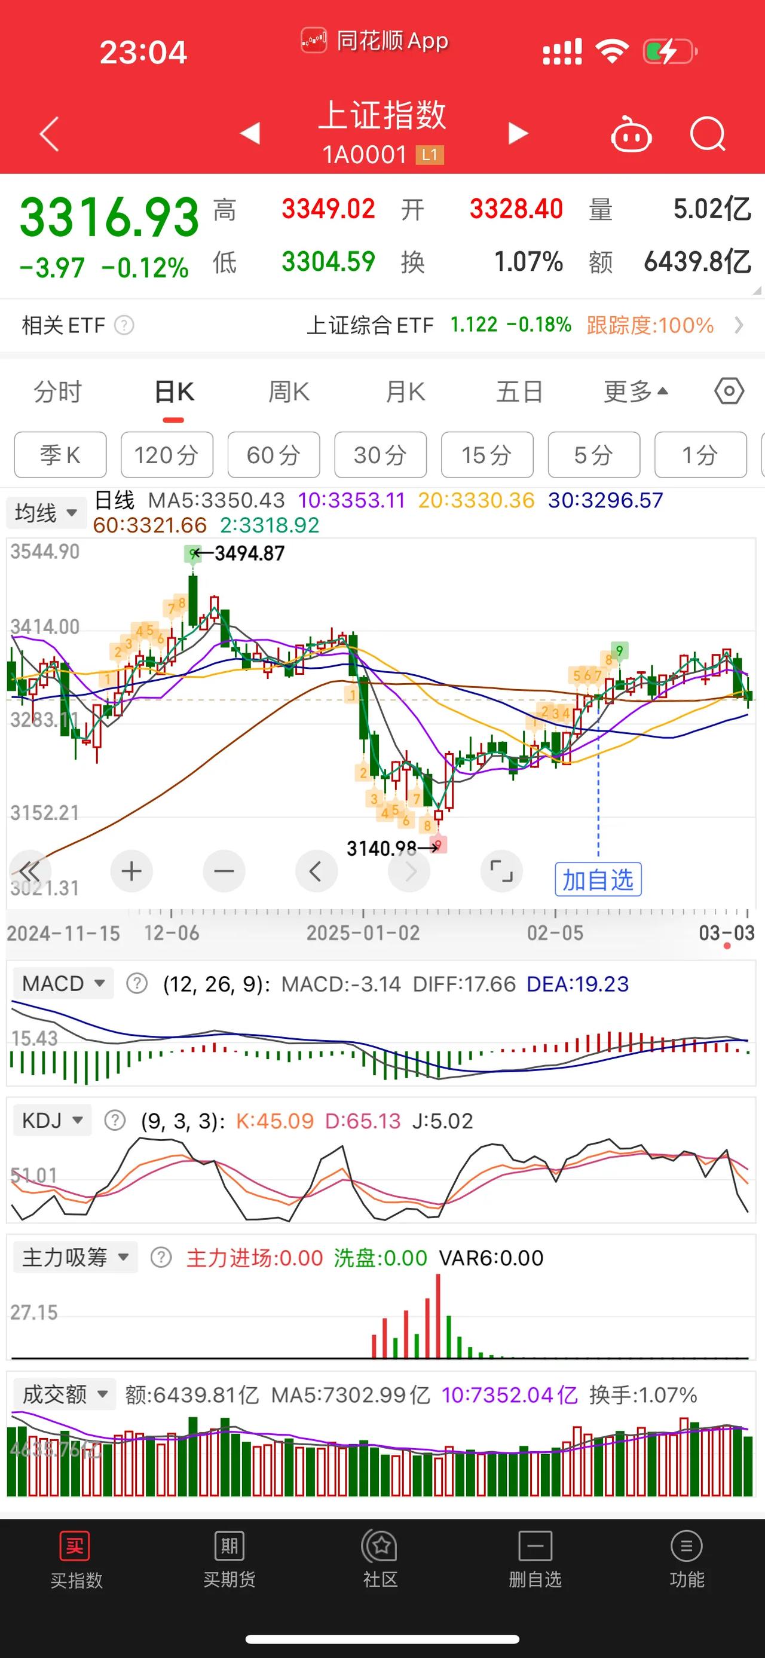Tap the 2025-01-02 date label
This screenshot has width=765, height=1658.
pyautogui.click(x=363, y=932)
